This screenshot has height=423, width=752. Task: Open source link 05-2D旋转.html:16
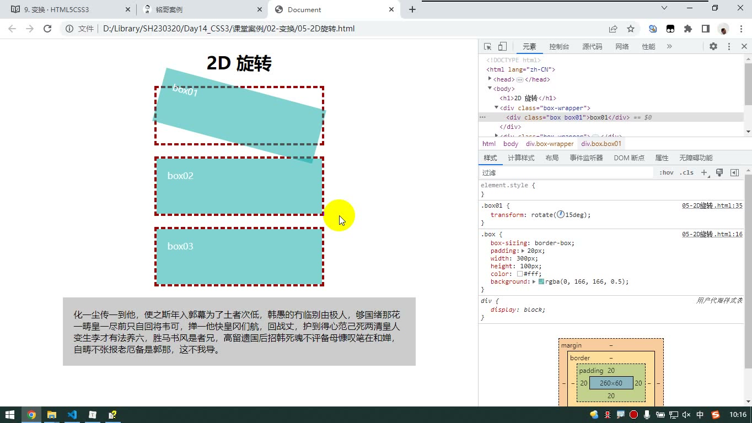click(x=712, y=234)
